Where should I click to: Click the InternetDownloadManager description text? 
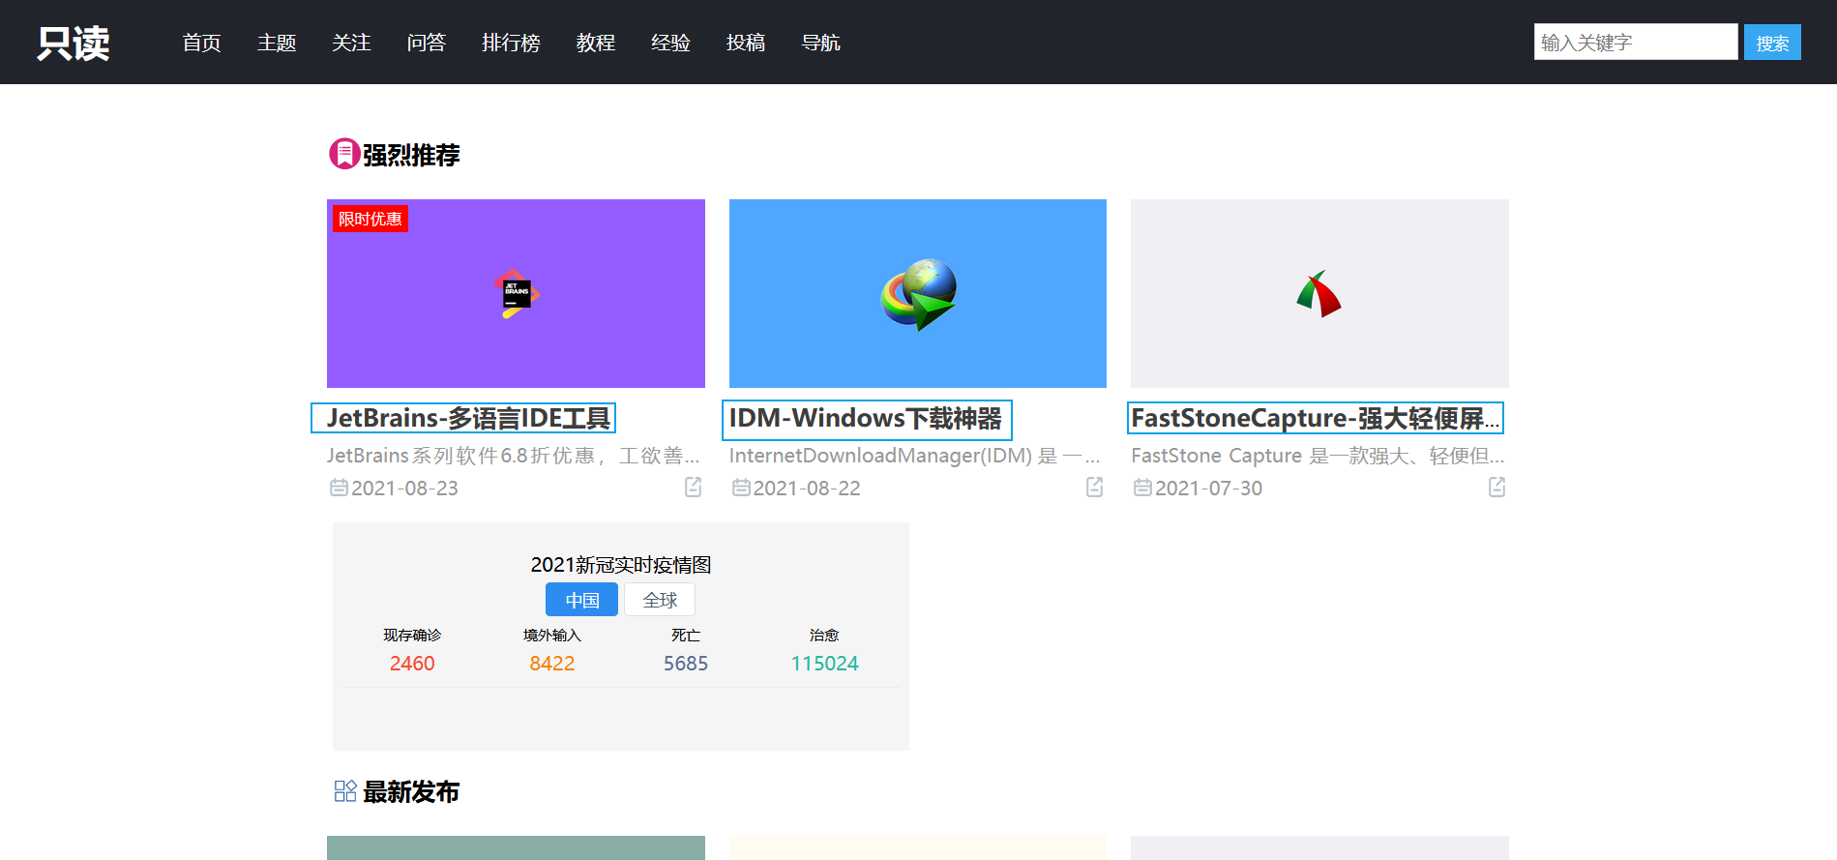[x=915, y=456]
